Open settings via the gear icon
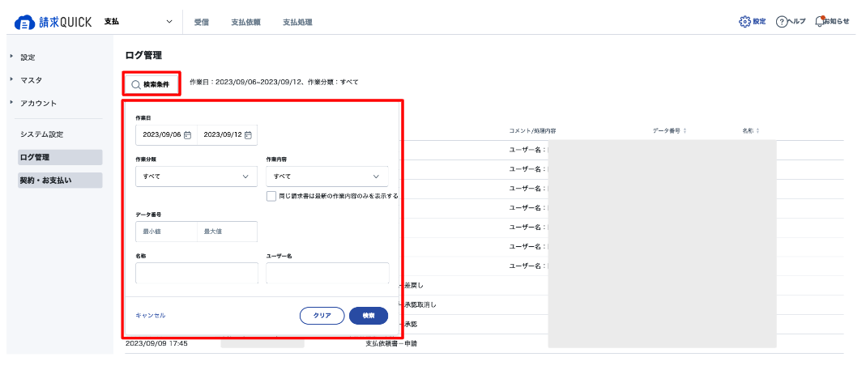866x370 pixels. click(x=745, y=22)
